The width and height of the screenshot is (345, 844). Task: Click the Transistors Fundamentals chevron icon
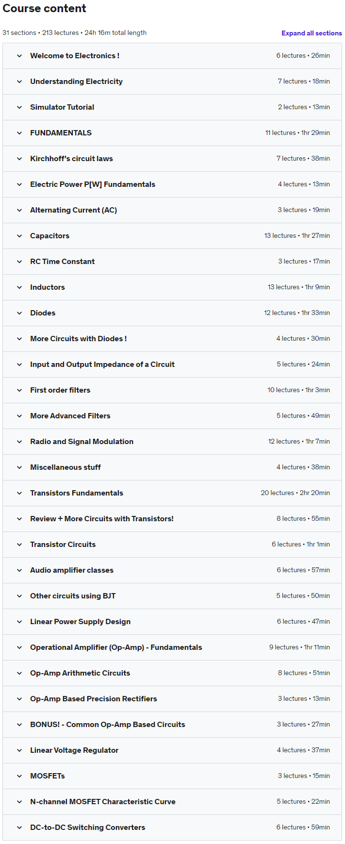point(19,493)
